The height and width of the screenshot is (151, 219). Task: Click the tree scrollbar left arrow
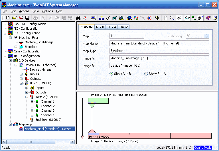pyautogui.click(x=4, y=142)
